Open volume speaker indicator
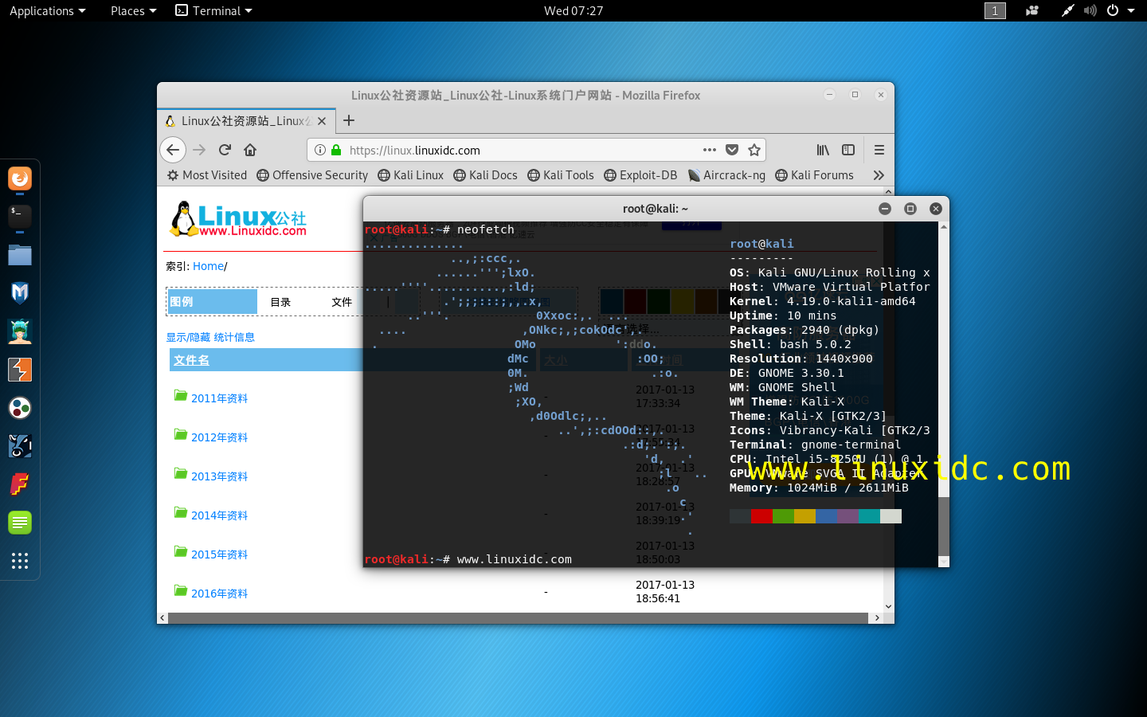Image resolution: width=1147 pixels, height=717 pixels. point(1090,10)
